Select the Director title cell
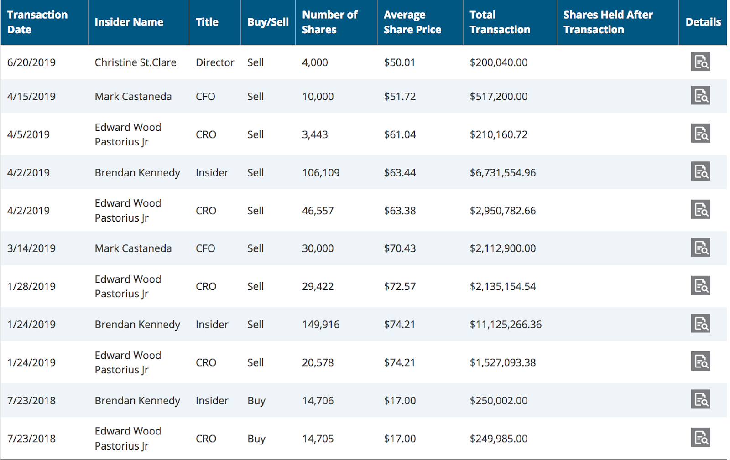 (x=215, y=62)
